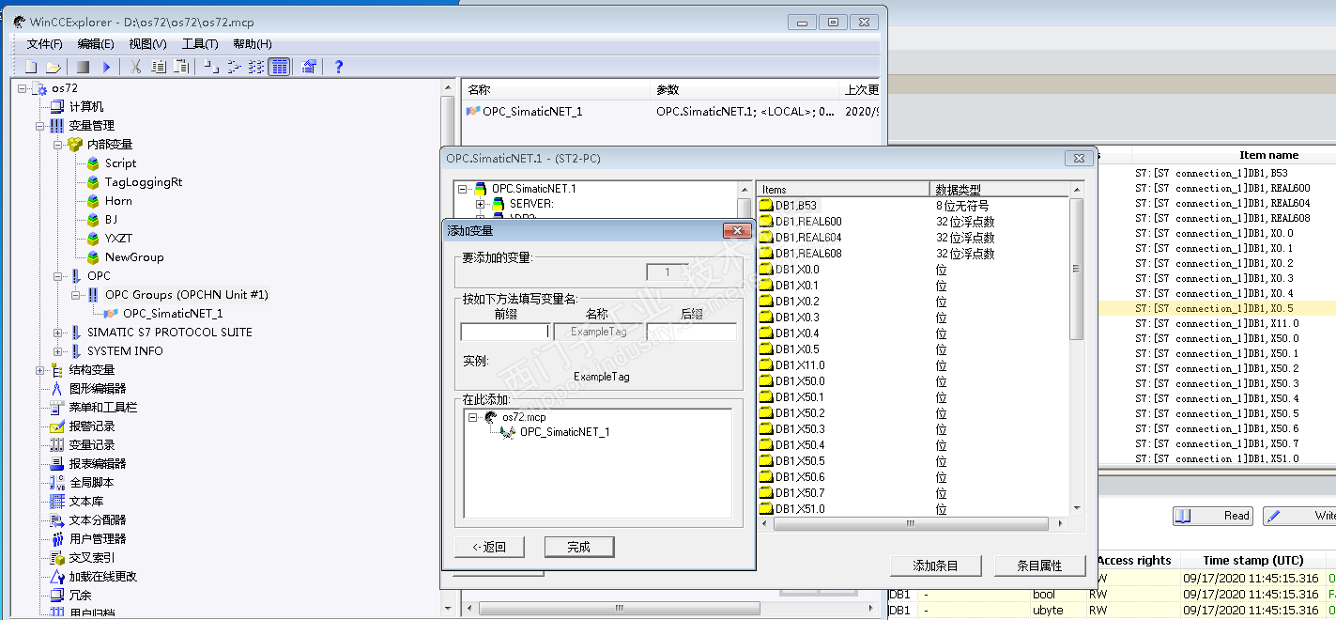
Task: Switch to small icons view
Action: pyautogui.click(x=234, y=67)
